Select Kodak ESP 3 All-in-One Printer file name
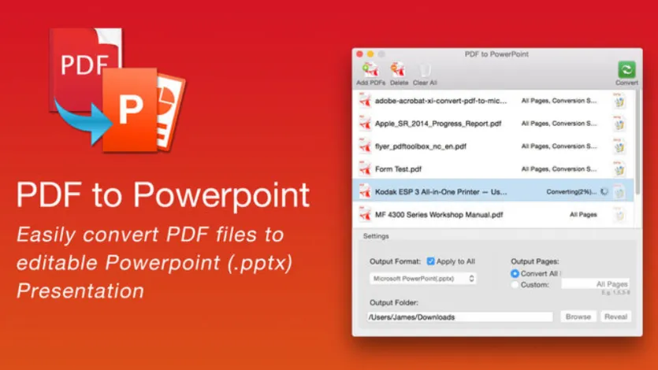The image size is (658, 370). [x=441, y=192]
